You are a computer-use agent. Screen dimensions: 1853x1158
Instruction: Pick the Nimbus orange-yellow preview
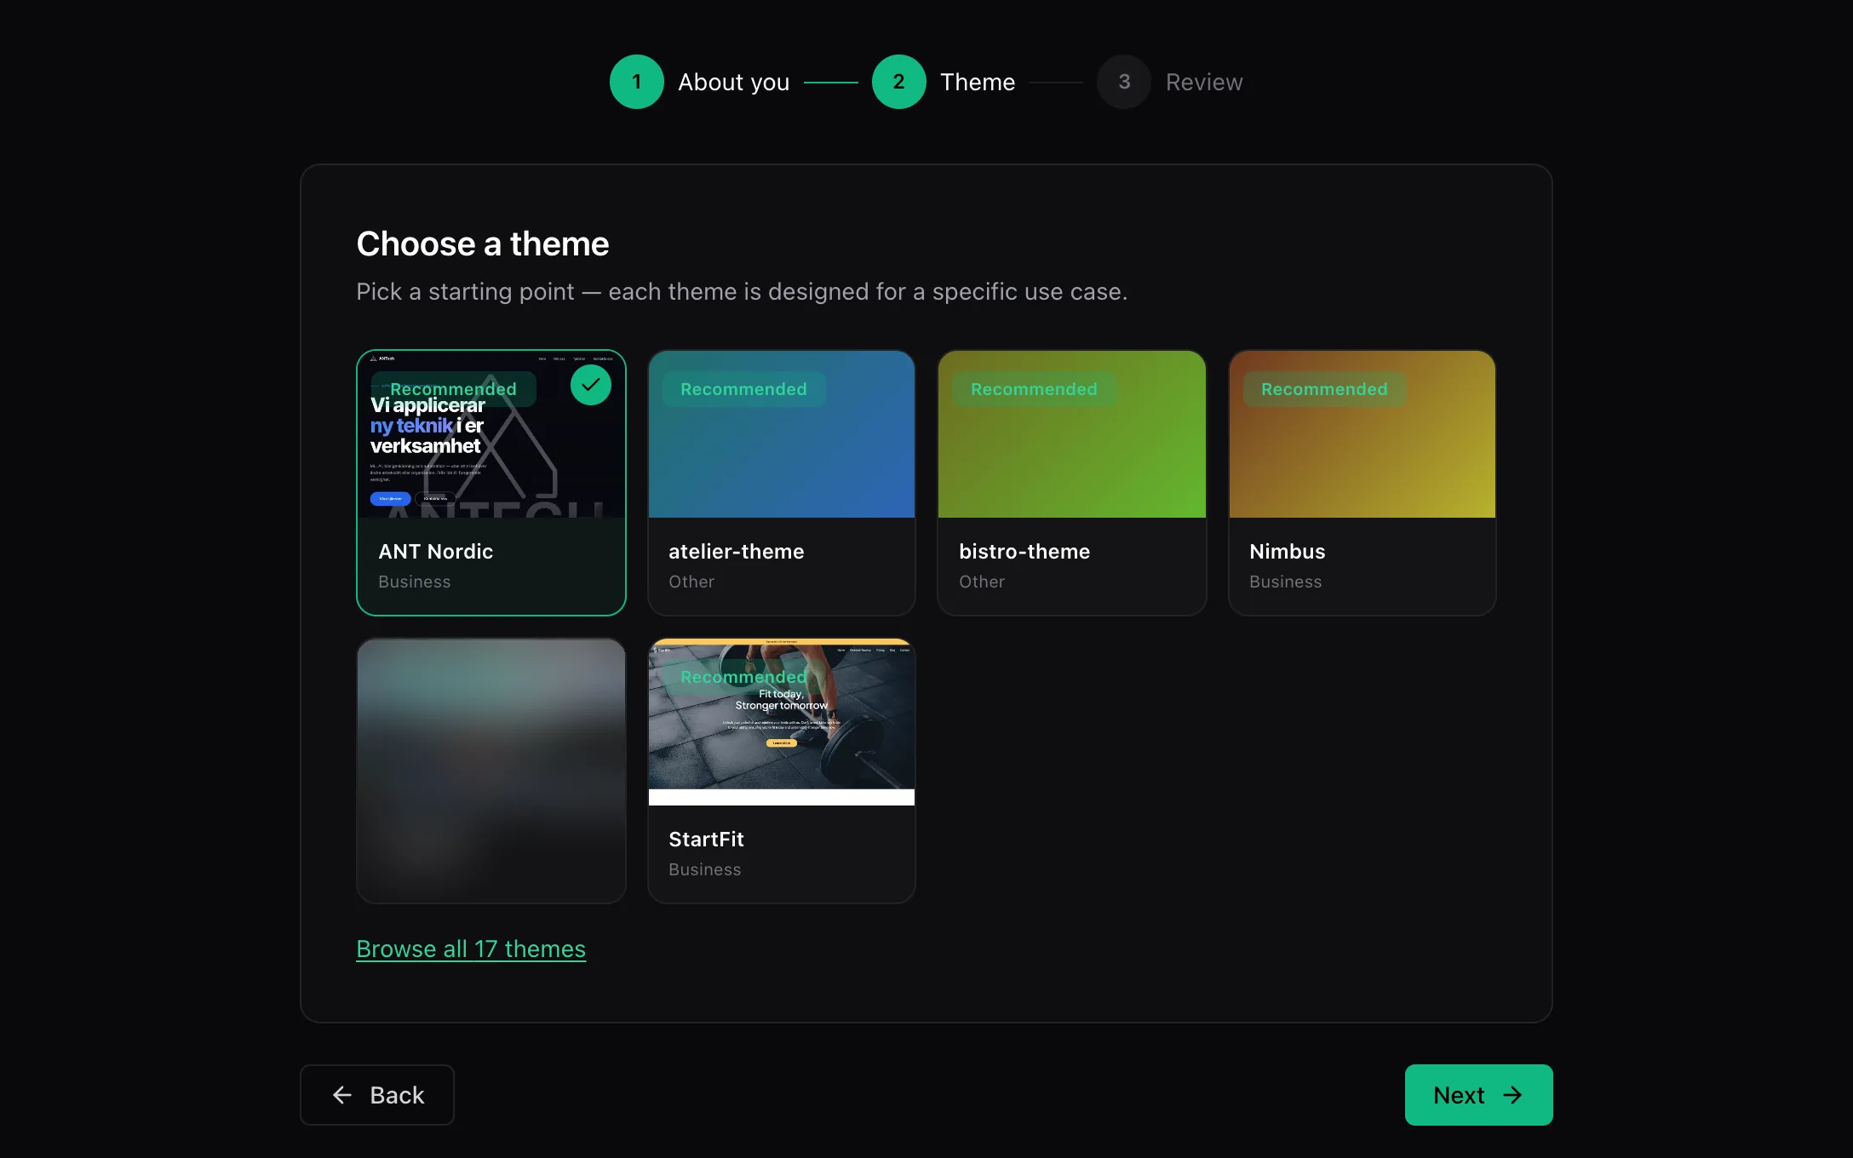(1362, 434)
